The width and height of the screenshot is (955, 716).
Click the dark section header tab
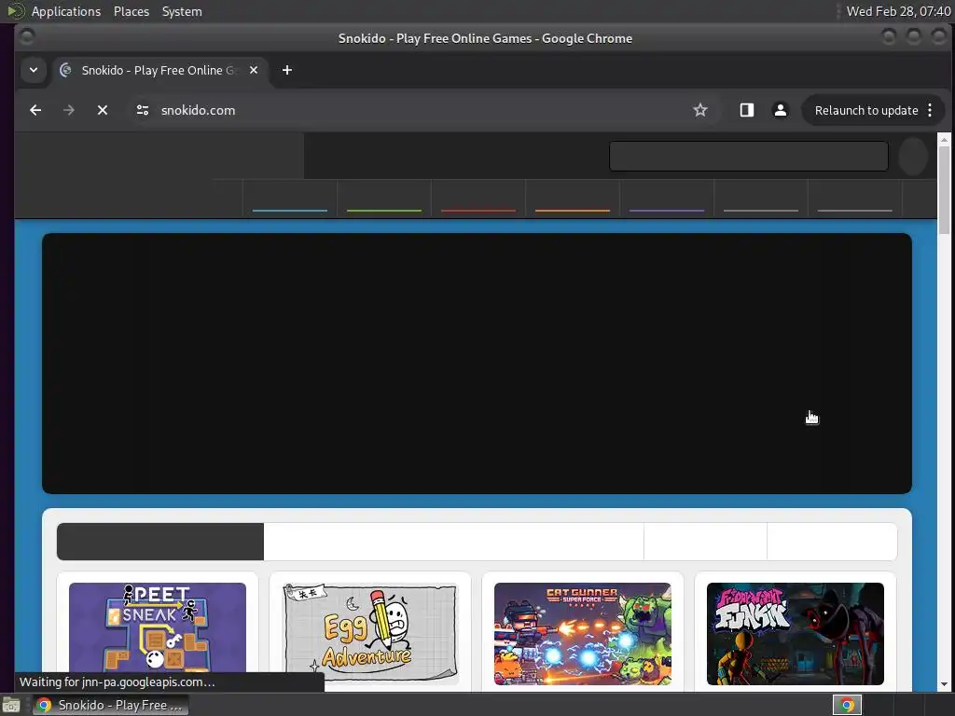click(160, 542)
